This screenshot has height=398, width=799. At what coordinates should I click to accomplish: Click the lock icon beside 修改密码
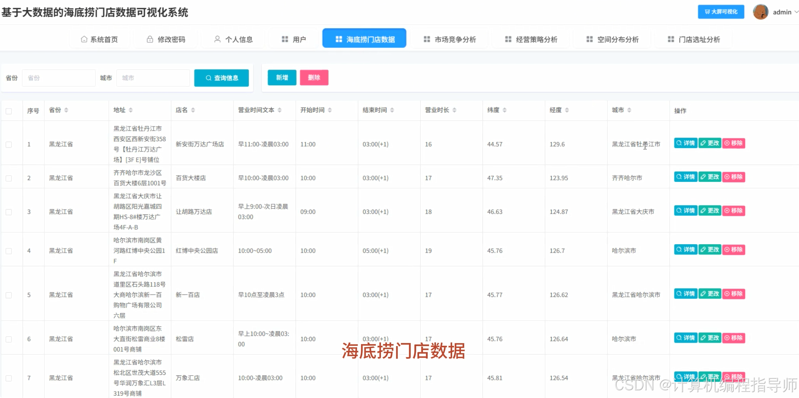(x=150, y=39)
